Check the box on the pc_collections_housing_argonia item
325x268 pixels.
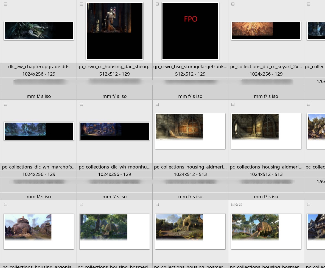pyautogui.click(x=6, y=205)
